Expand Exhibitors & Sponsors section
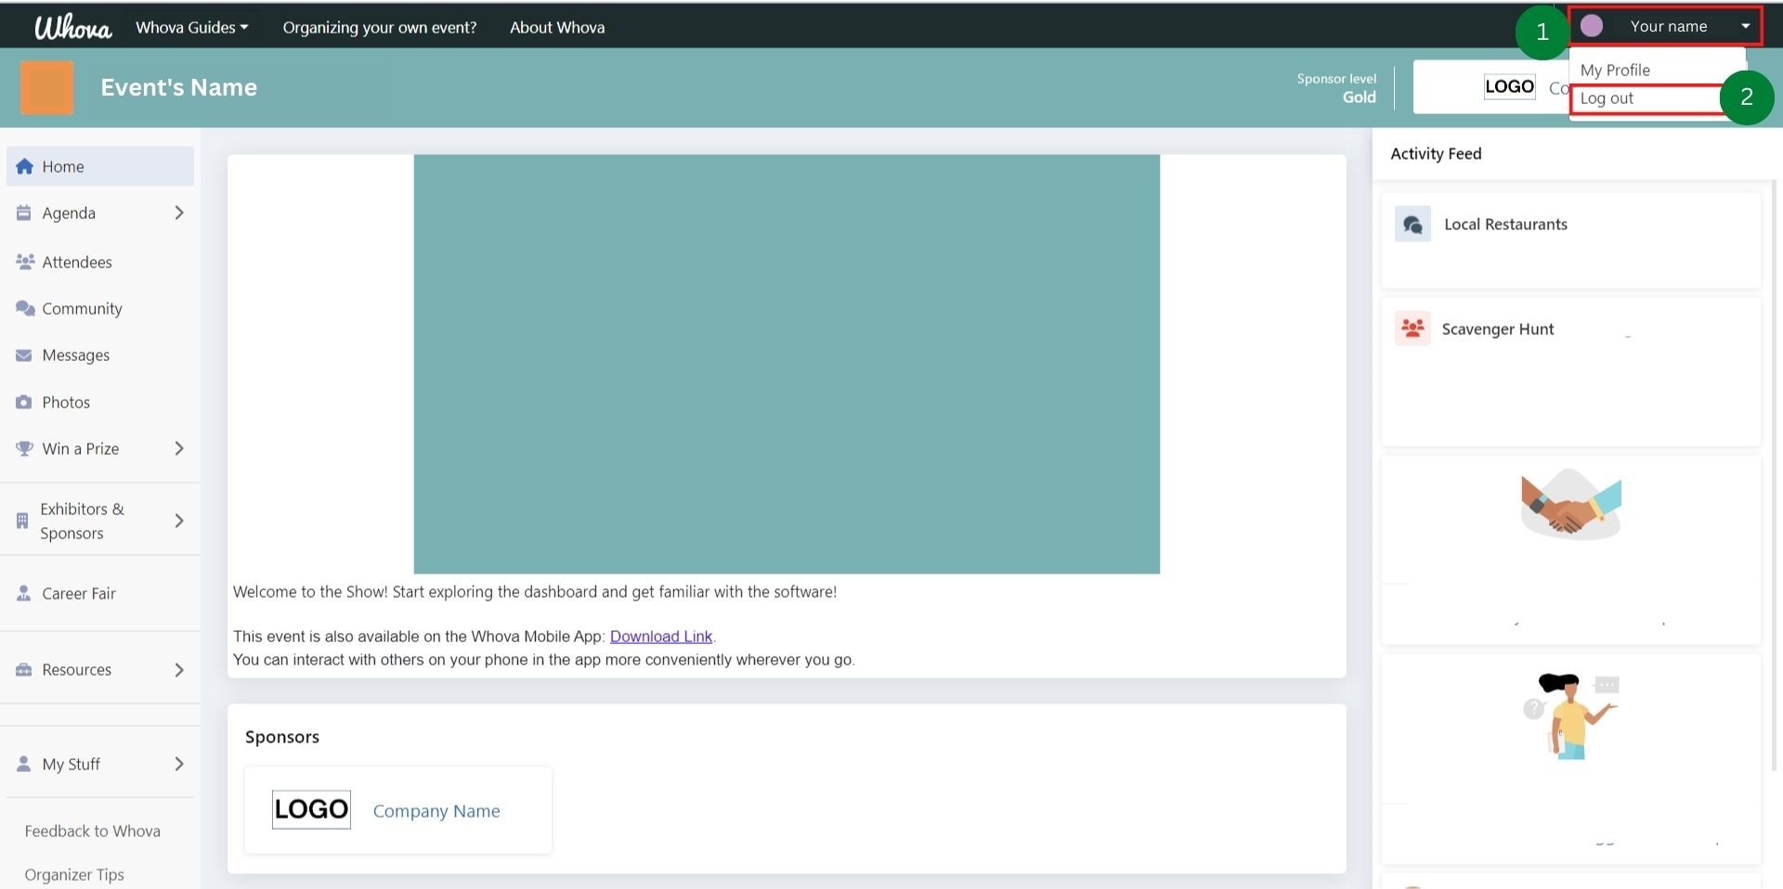Screen dimensions: 1783x889 coord(179,521)
